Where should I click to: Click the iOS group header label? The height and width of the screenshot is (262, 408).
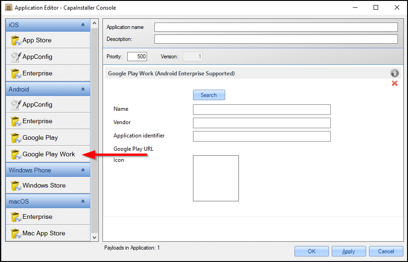tap(14, 25)
